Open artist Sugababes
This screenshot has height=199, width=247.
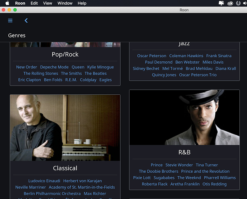tap(164, 178)
